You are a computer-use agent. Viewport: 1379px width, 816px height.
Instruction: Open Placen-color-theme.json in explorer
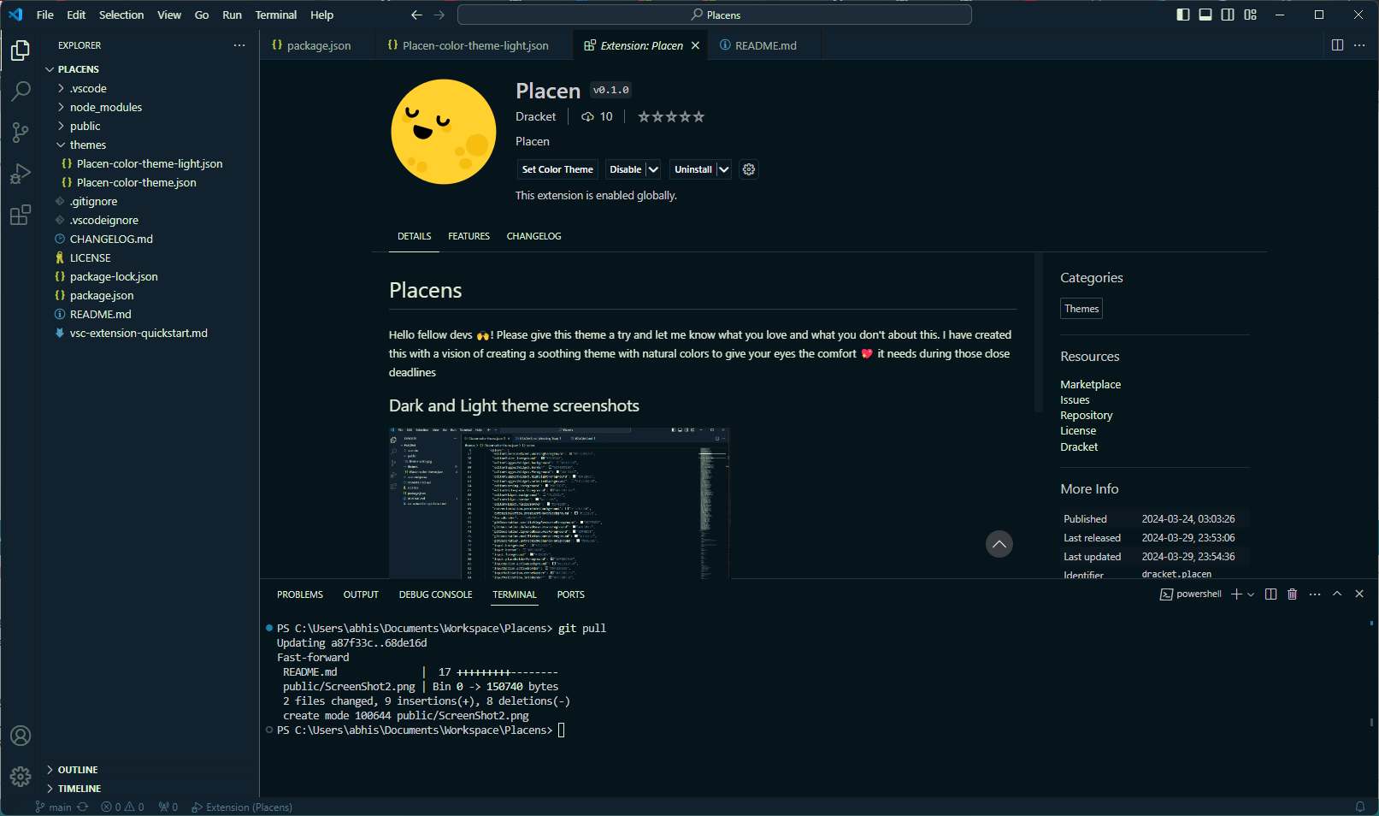click(148, 182)
